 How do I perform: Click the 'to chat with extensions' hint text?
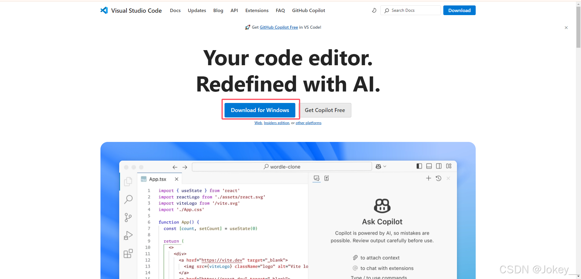point(387,268)
